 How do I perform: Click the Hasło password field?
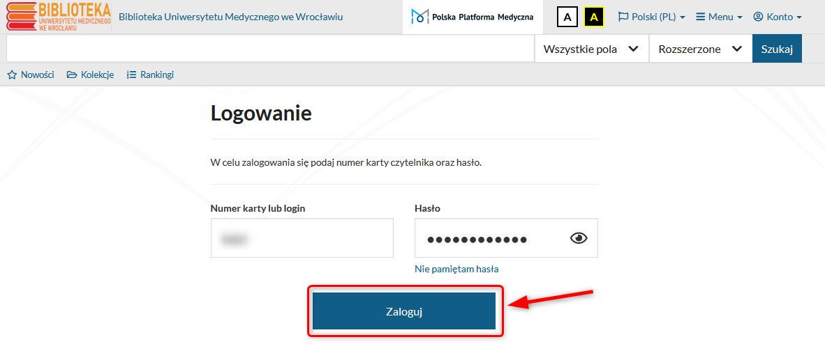(489, 238)
